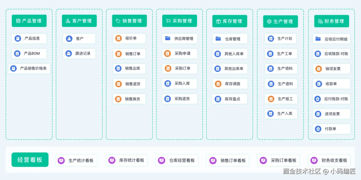Open the 财务管理 module header
The height and width of the screenshot is (180, 361).
[x=331, y=21]
